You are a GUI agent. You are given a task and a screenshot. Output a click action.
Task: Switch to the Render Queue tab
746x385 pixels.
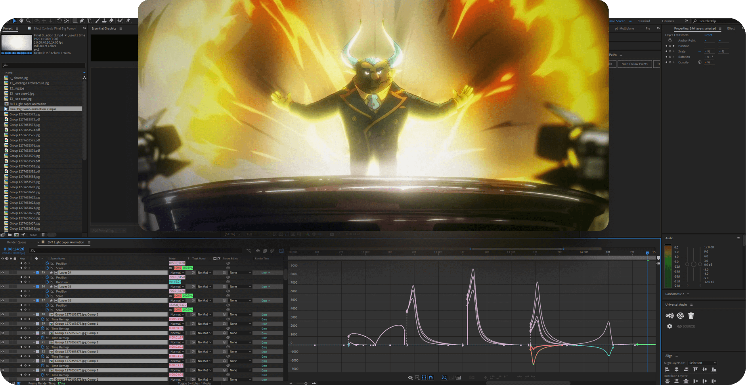click(17, 242)
